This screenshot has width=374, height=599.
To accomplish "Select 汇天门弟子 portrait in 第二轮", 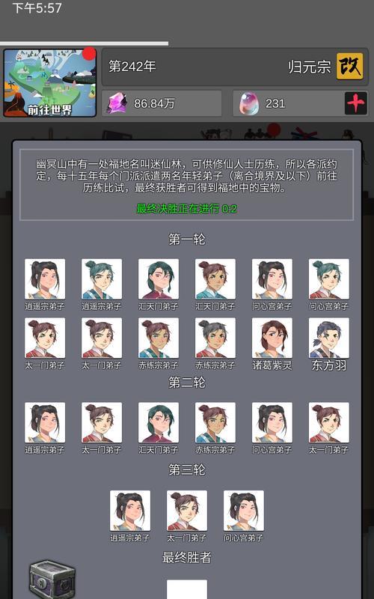I will coord(159,422).
